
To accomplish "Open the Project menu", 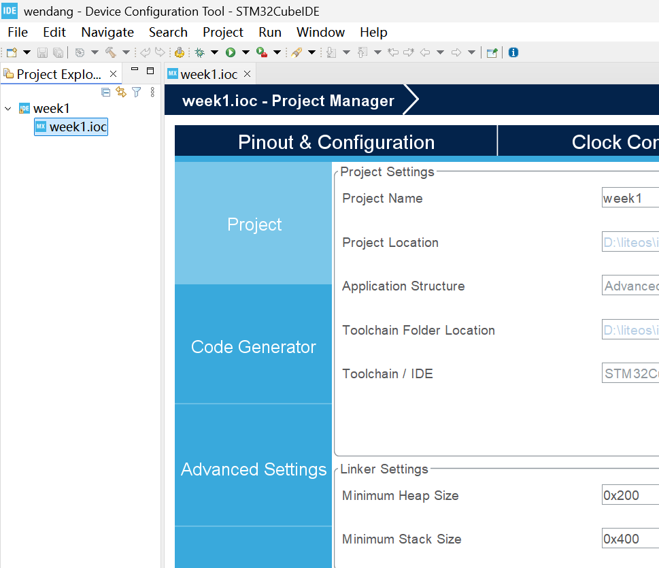I will click(x=223, y=33).
